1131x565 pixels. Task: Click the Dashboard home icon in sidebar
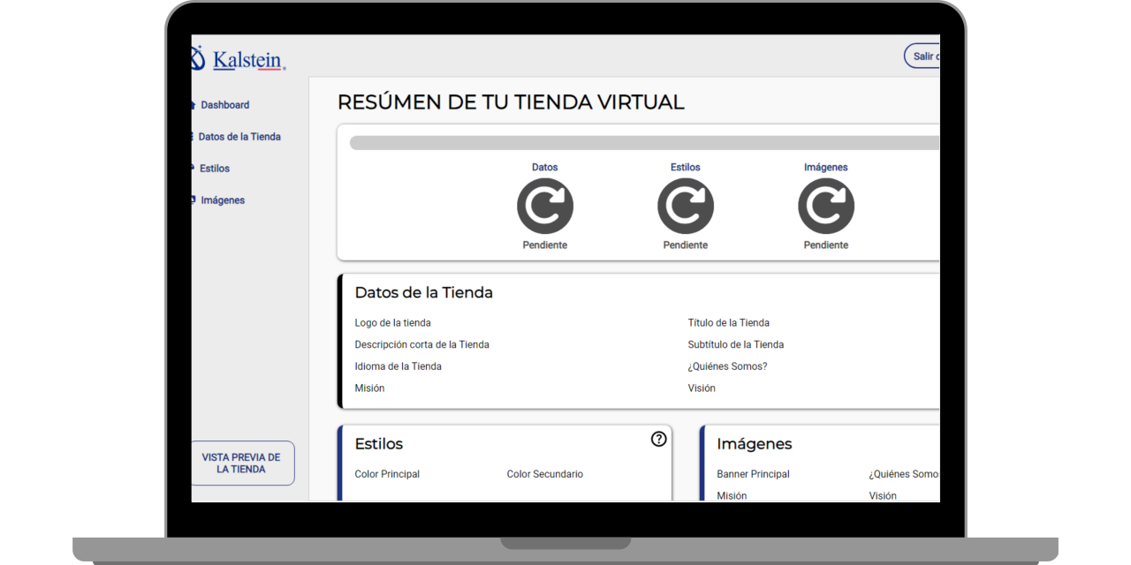coord(193,105)
